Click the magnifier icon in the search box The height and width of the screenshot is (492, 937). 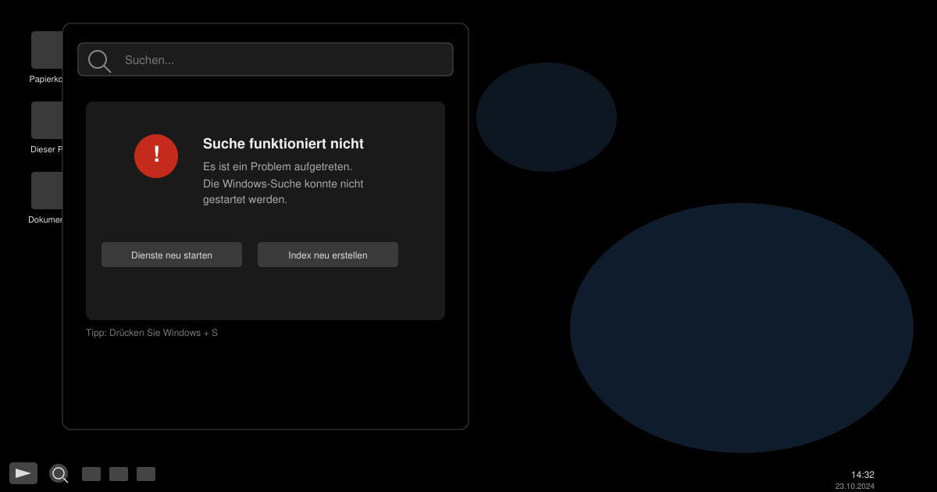coord(99,61)
